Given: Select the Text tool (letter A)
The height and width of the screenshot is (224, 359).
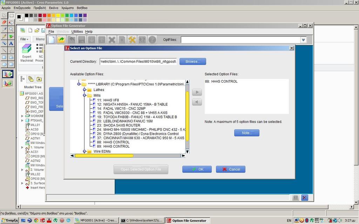Looking at the screenshot, I should pyautogui.click(x=11, y=43).
